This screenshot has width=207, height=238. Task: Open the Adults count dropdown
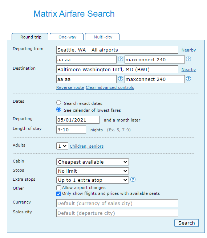62,146
